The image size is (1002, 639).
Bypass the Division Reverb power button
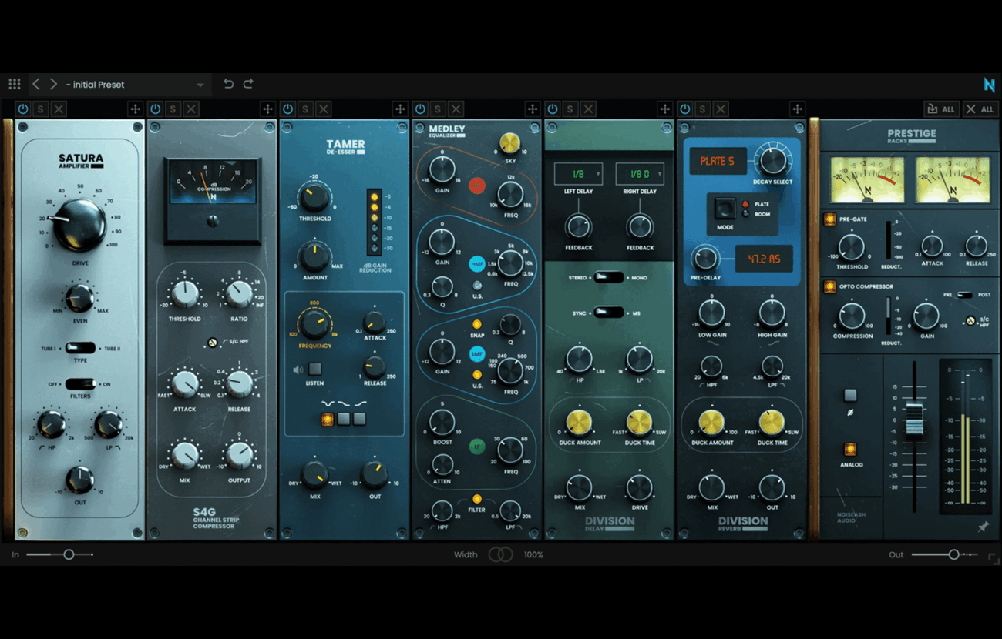pyautogui.click(x=684, y=109)
